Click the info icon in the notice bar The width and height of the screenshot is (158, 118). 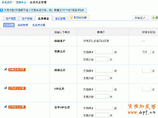pos(2,11)
